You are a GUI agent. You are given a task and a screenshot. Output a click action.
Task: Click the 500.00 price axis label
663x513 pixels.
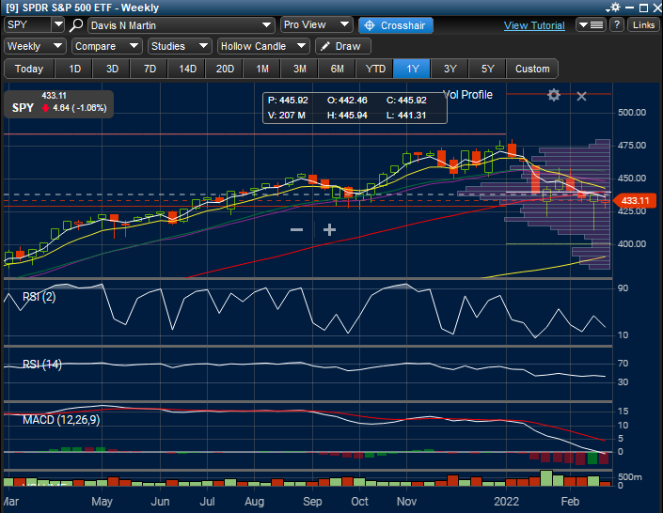tap(632, 113)
